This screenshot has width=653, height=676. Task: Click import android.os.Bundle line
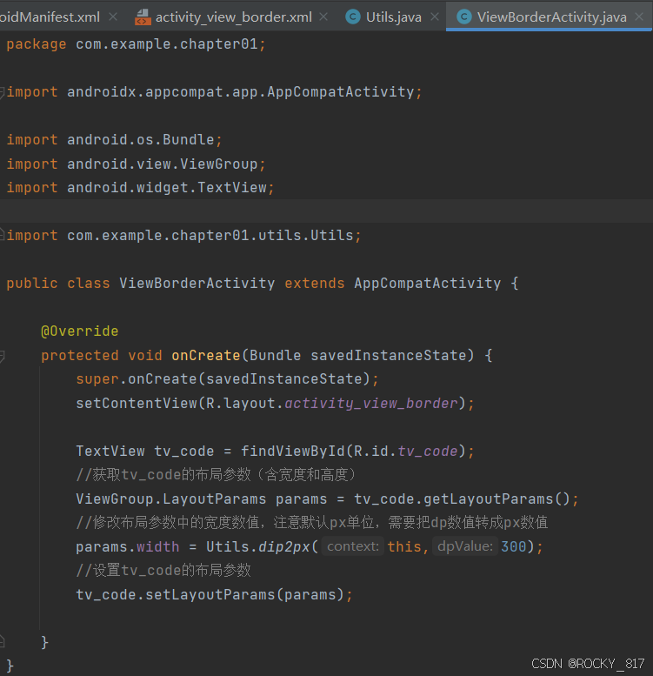pos(114,140)
